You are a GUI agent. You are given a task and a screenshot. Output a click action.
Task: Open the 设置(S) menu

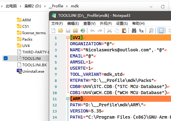click(x=122, y=24)
